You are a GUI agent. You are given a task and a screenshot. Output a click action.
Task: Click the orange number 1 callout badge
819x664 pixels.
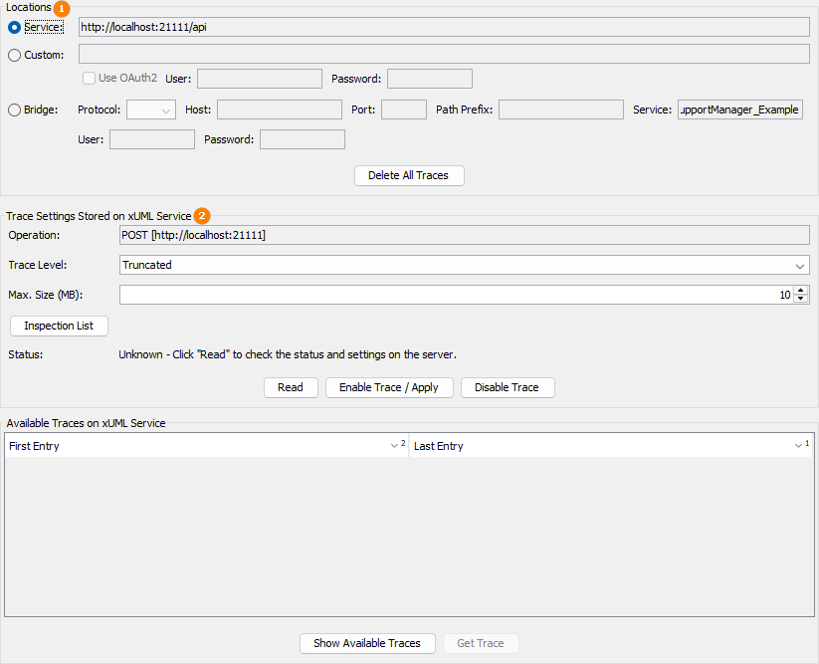62,8
